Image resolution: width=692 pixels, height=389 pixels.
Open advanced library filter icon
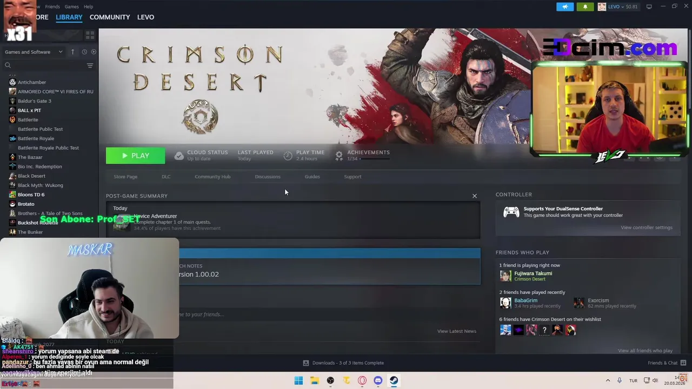point(90,65)
